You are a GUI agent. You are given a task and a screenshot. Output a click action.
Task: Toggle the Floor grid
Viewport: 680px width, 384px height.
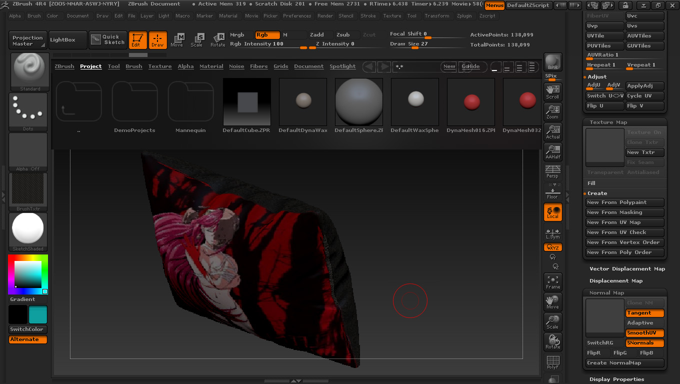click(x=552, y=191)
